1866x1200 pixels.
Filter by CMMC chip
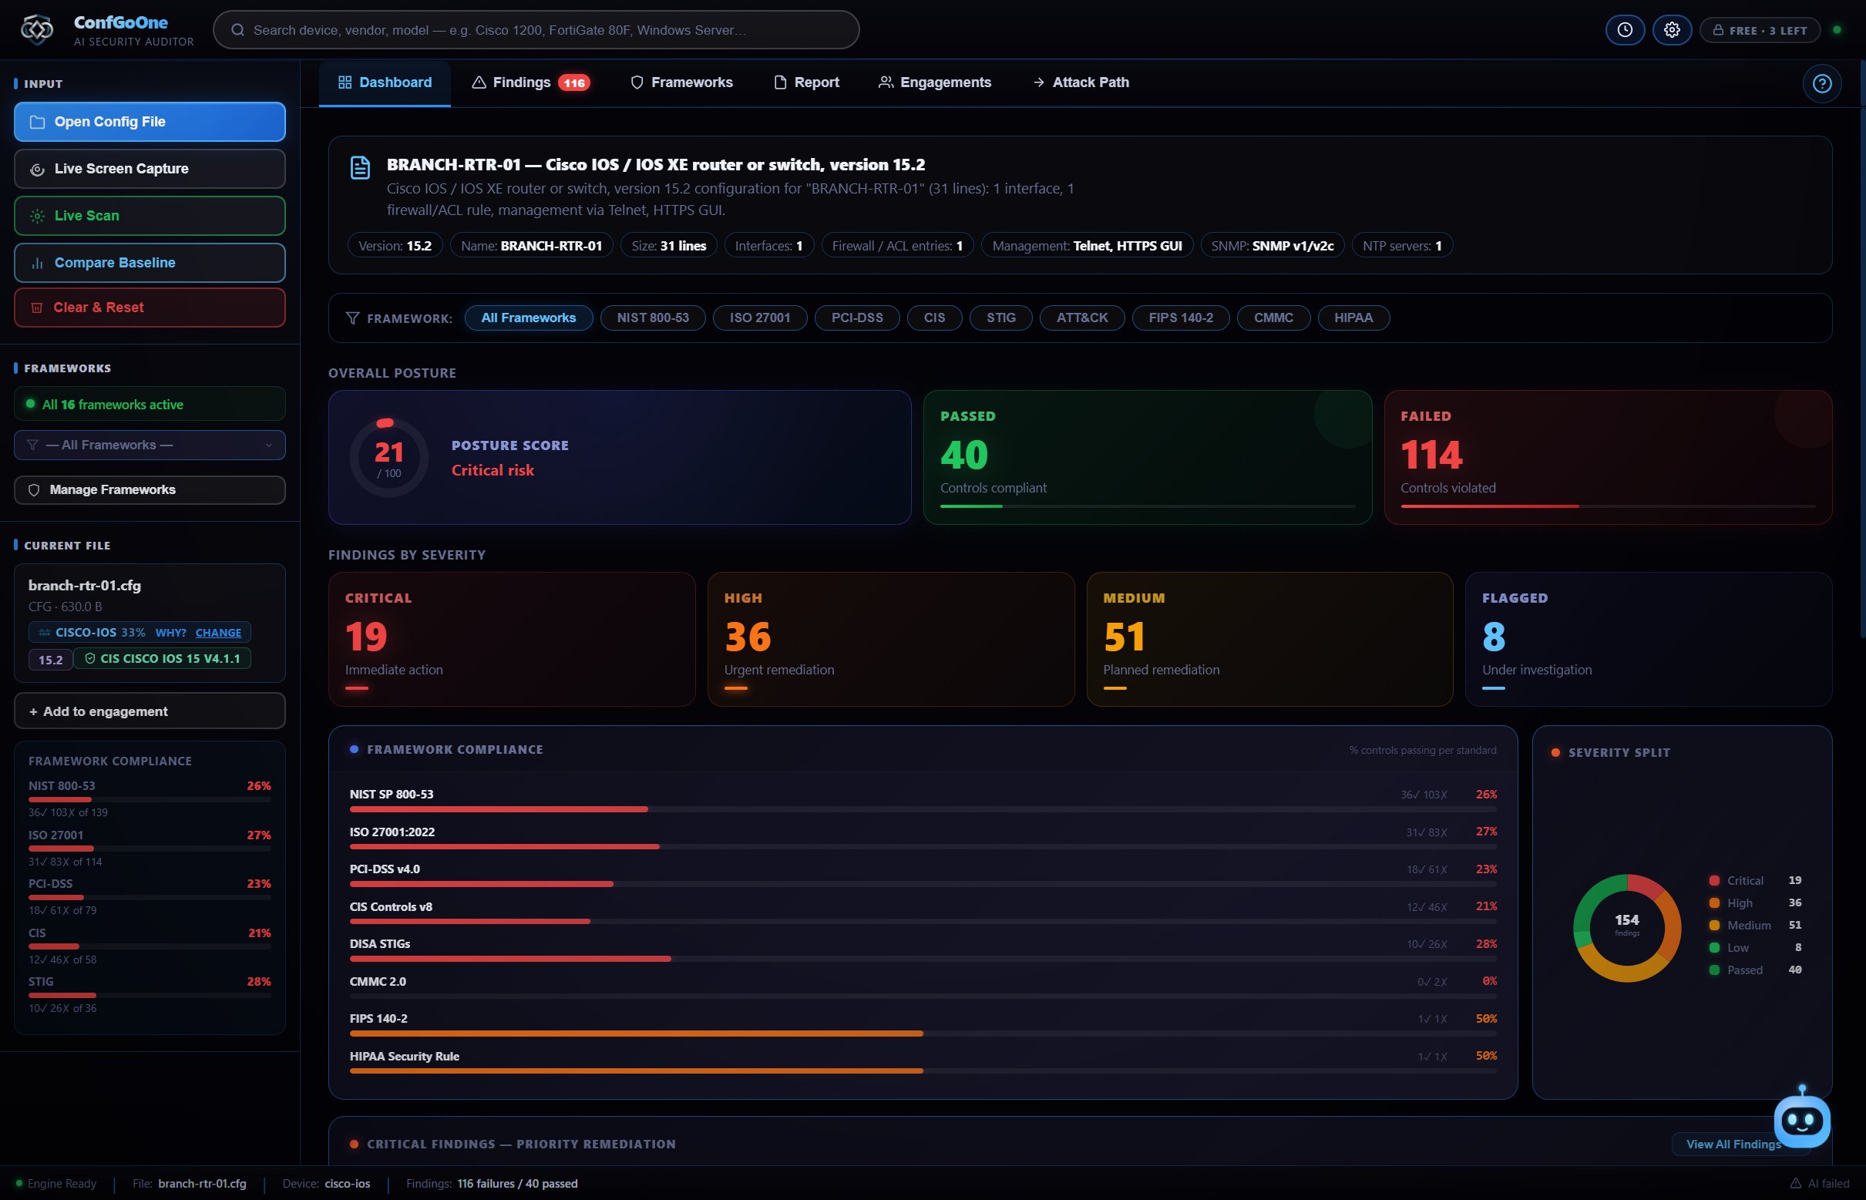click(x=1273, y=318)
